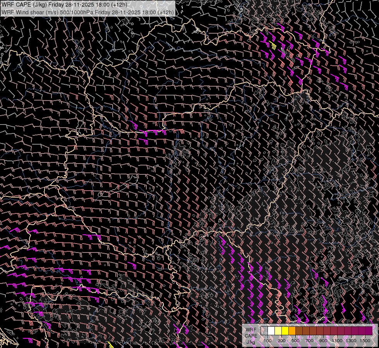The image size is (379, 348).
Task: Click the WRF Wind shear title line
Action: 87,12
